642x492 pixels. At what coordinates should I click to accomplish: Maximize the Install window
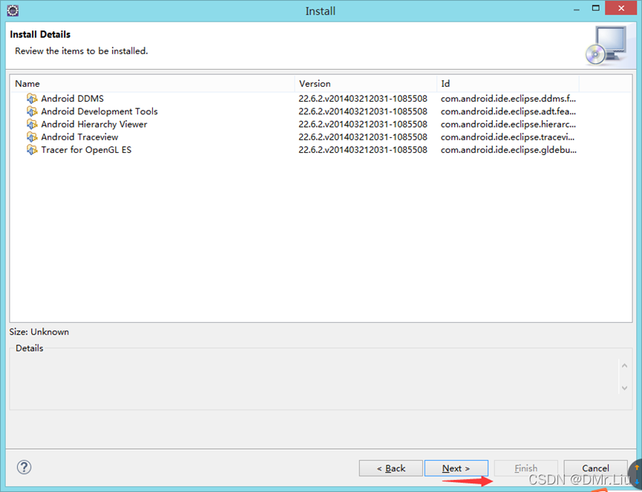point(596,8)
